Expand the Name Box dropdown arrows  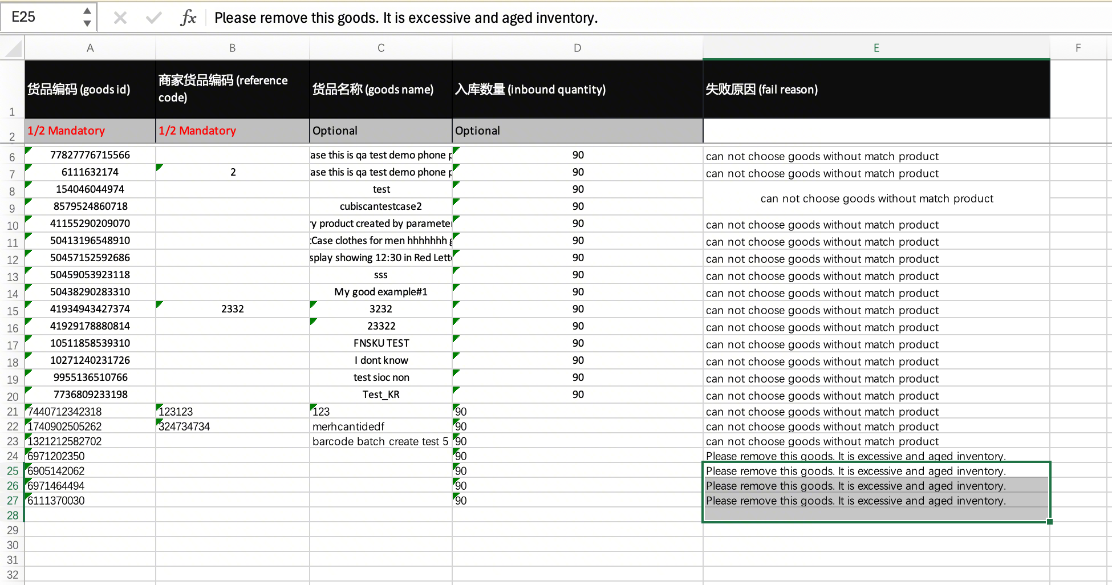(87, 17)
